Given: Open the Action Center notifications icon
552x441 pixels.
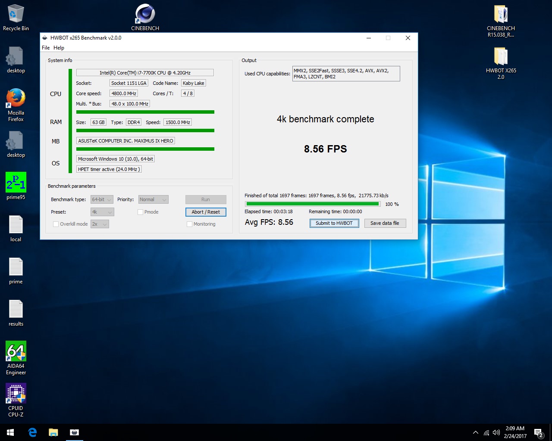Looking at the screenshot, I should 538,432.
